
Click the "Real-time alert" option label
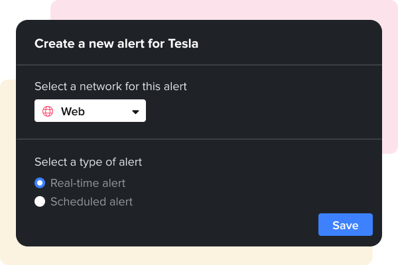click(88, 183)
